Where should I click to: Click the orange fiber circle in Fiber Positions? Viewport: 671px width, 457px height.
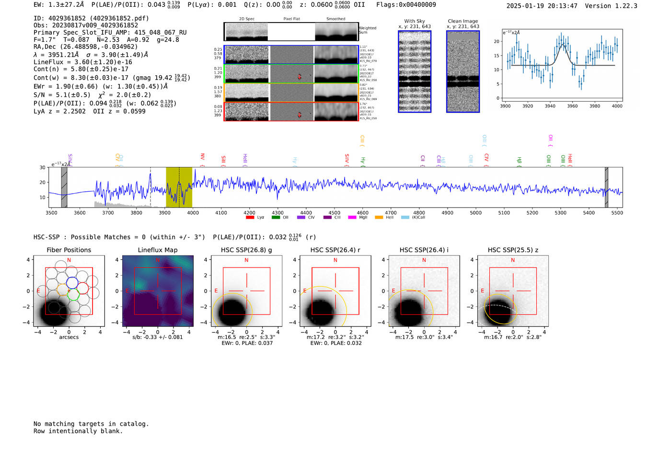[x=63, y=290]
